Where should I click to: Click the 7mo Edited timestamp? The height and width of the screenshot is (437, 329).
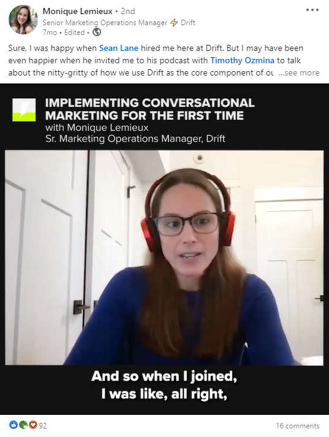click(63, 33)
